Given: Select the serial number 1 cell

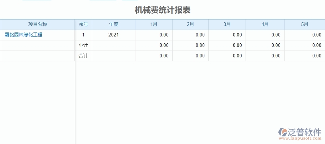Looking at the screenshot, I should click(83, 35).
